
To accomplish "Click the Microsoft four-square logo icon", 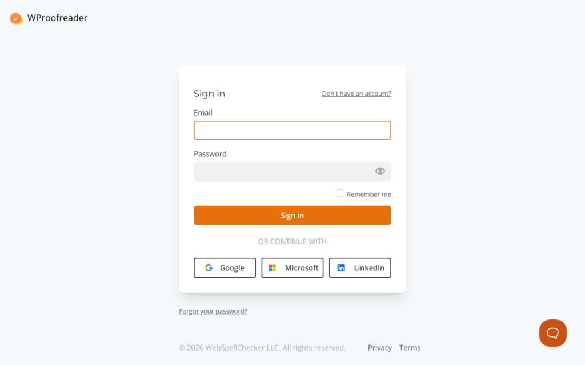I will pos(273,268).
